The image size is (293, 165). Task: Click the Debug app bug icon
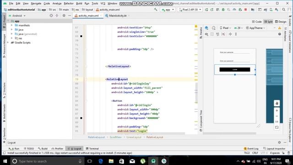223,10
